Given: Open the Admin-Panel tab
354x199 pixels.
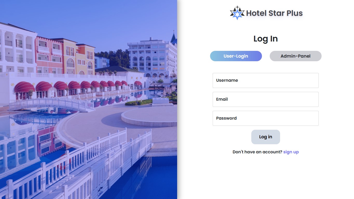Looking at the screenshot, I should [296, 56].
